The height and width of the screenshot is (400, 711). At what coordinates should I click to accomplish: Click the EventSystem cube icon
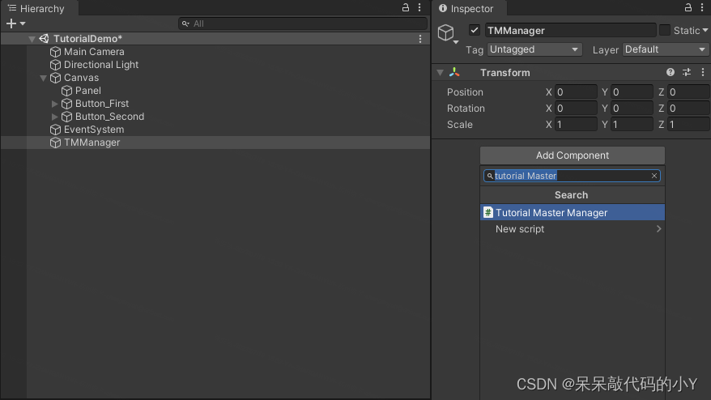click(x=55, y=130)
